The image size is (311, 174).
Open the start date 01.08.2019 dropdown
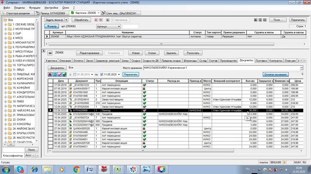[x=92, y=74]
